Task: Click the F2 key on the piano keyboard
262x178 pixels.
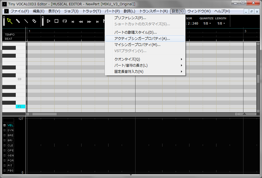Action: 21,106
